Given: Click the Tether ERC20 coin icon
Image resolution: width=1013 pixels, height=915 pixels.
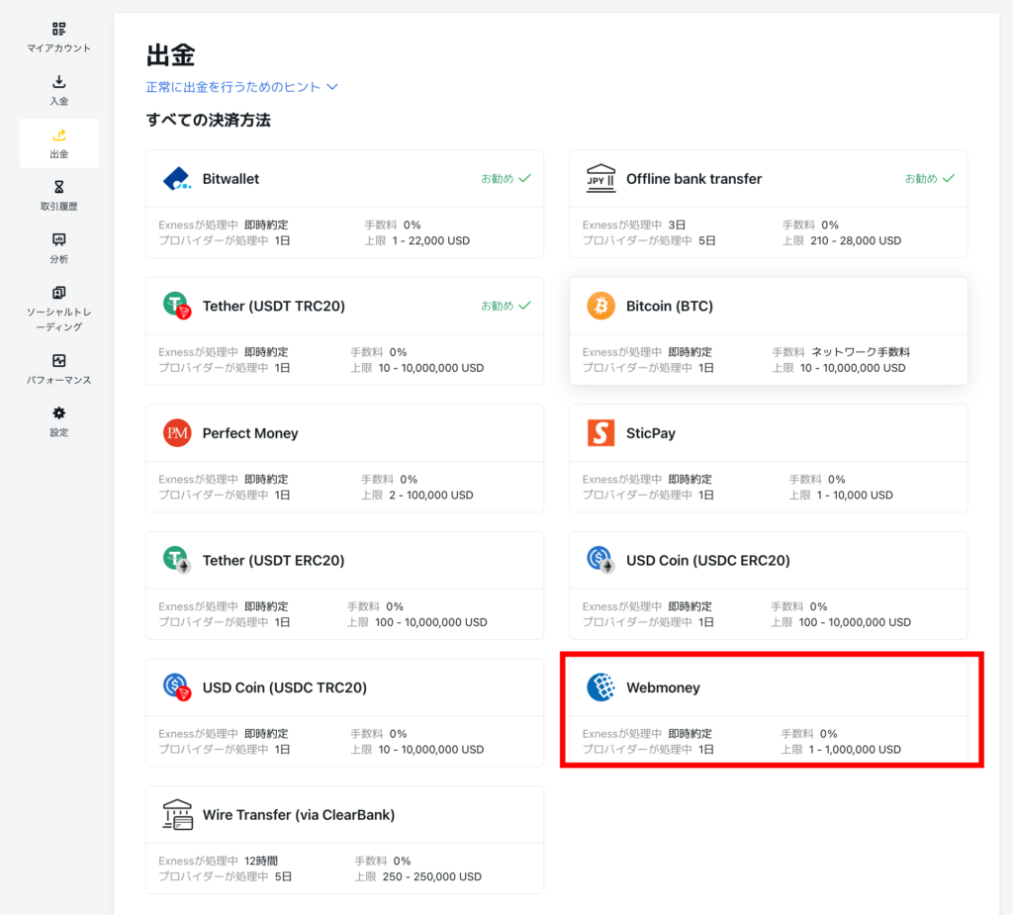Looking at the screenshot, I should [x=177, y=560].
